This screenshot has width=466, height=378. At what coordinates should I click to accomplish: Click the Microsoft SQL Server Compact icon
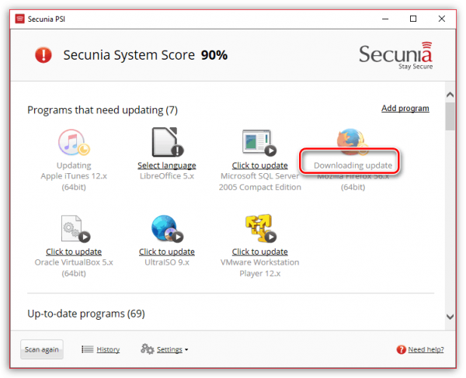click(x=260, y=141)
